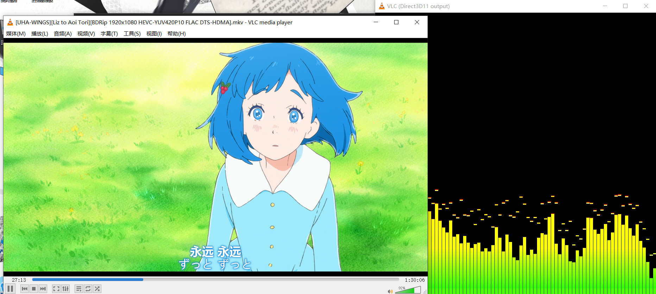Toggle the loop/repeat mode
The height and width of the screenshot is (294, 656).
[88, 289]
